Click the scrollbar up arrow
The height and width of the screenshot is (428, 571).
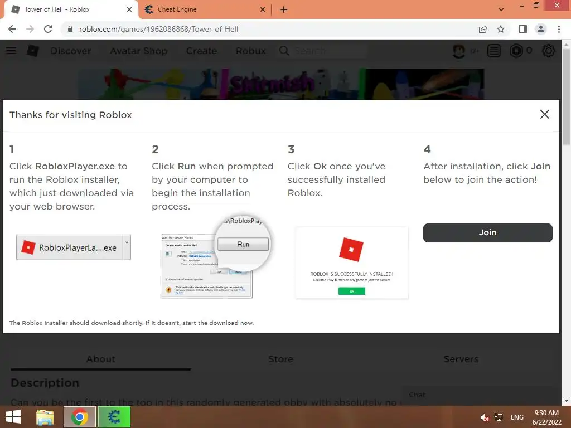click(566, 45)
